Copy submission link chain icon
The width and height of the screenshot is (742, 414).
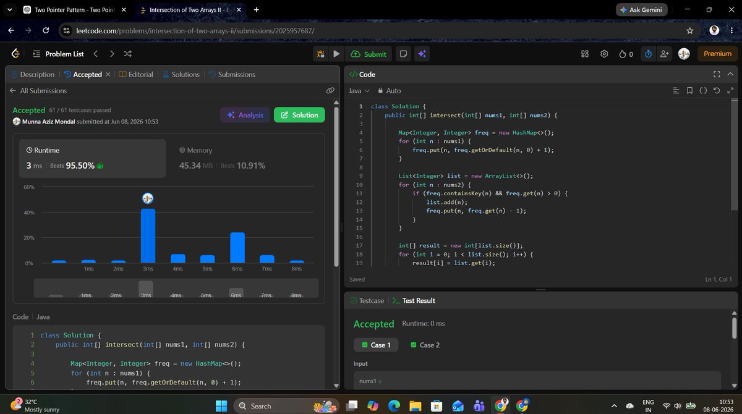click(330, 90)
